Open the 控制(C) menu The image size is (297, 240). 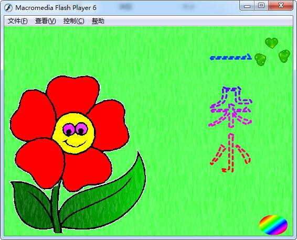tap(73, 21)
